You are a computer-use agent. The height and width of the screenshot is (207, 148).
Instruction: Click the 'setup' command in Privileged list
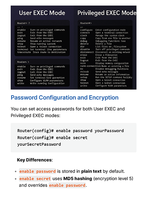(x=84, y=77)
